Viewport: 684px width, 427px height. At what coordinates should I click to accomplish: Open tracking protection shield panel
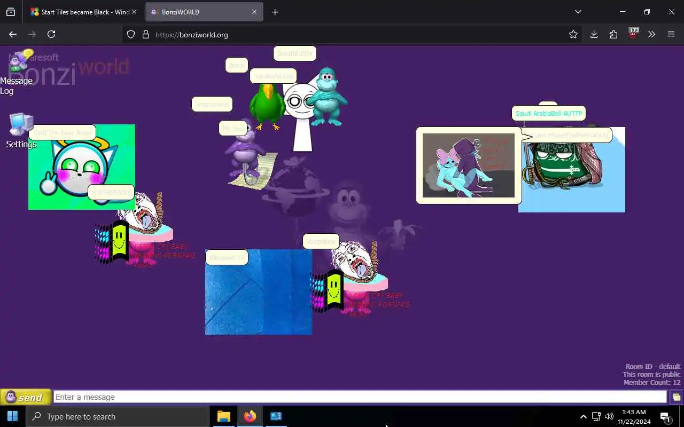coord(131,35)
